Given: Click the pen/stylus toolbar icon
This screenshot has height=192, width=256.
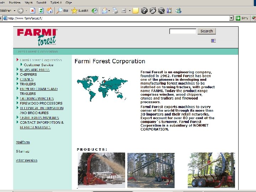Looking at the screenshot, I should 153,11.
